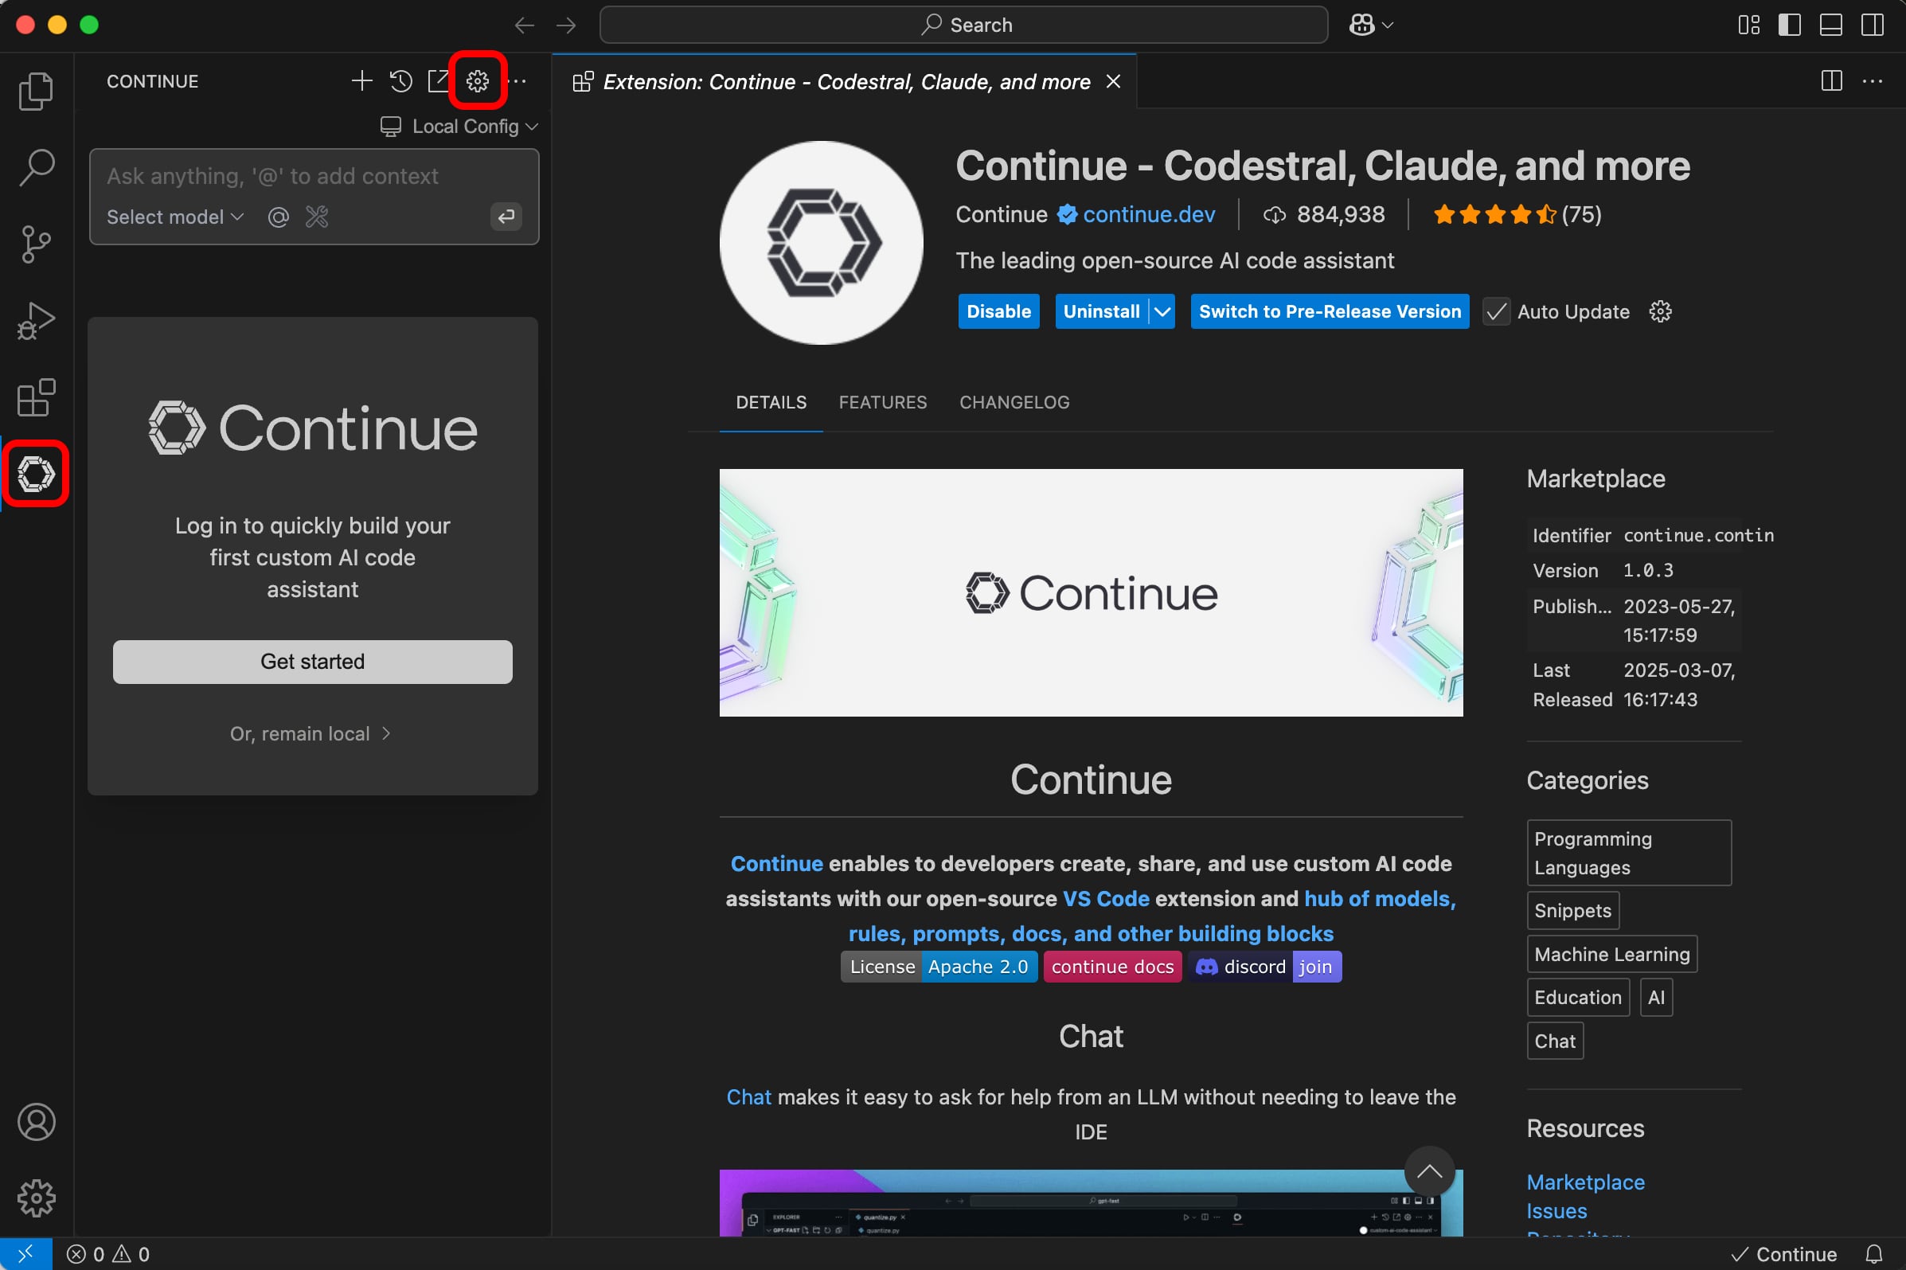This screenshot has width=1906, height=1270.
Task: Open Manage gear in activity bar
Action: coord(36,1198)
